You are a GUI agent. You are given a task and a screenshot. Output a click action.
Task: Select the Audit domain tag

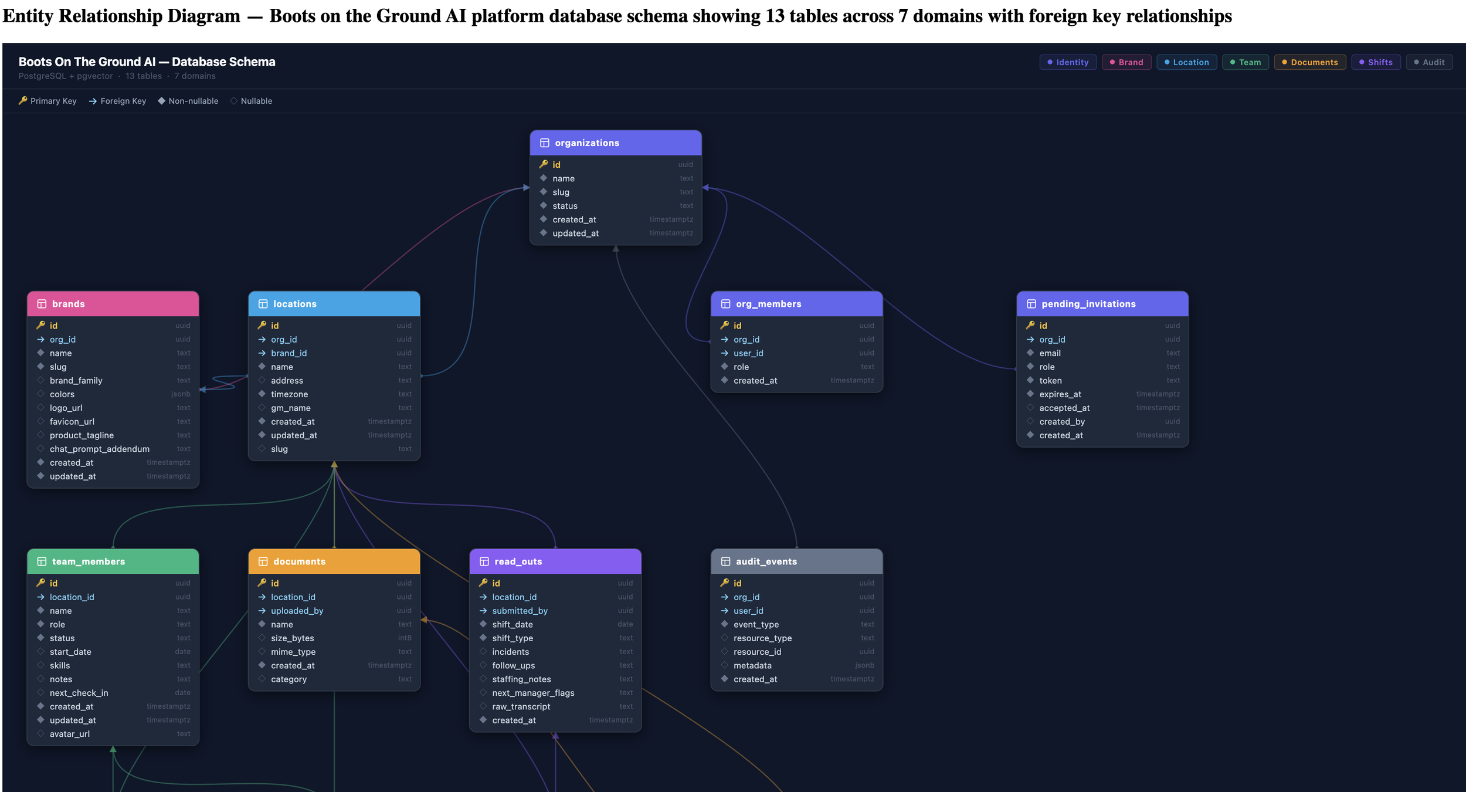click(1429, 62)
